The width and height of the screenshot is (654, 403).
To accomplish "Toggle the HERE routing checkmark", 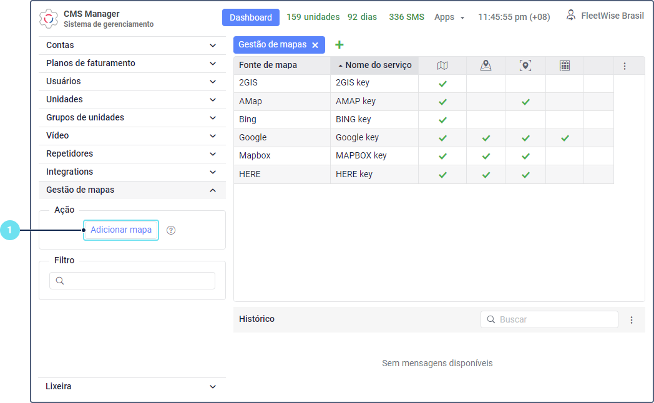I will [486, 175].
